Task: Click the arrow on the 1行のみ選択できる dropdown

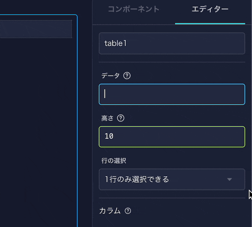Action: [230, 180]
